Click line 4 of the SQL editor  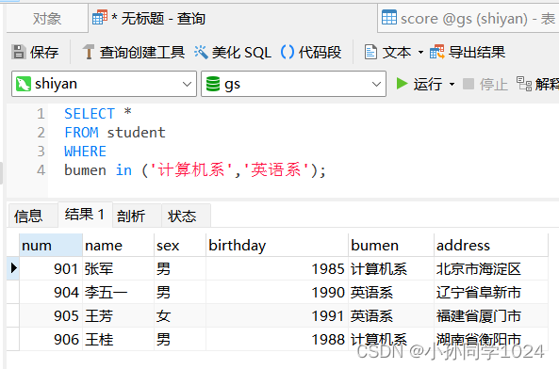pos(194,170)
